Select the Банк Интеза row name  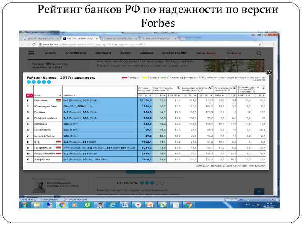[x=42, y=130]
